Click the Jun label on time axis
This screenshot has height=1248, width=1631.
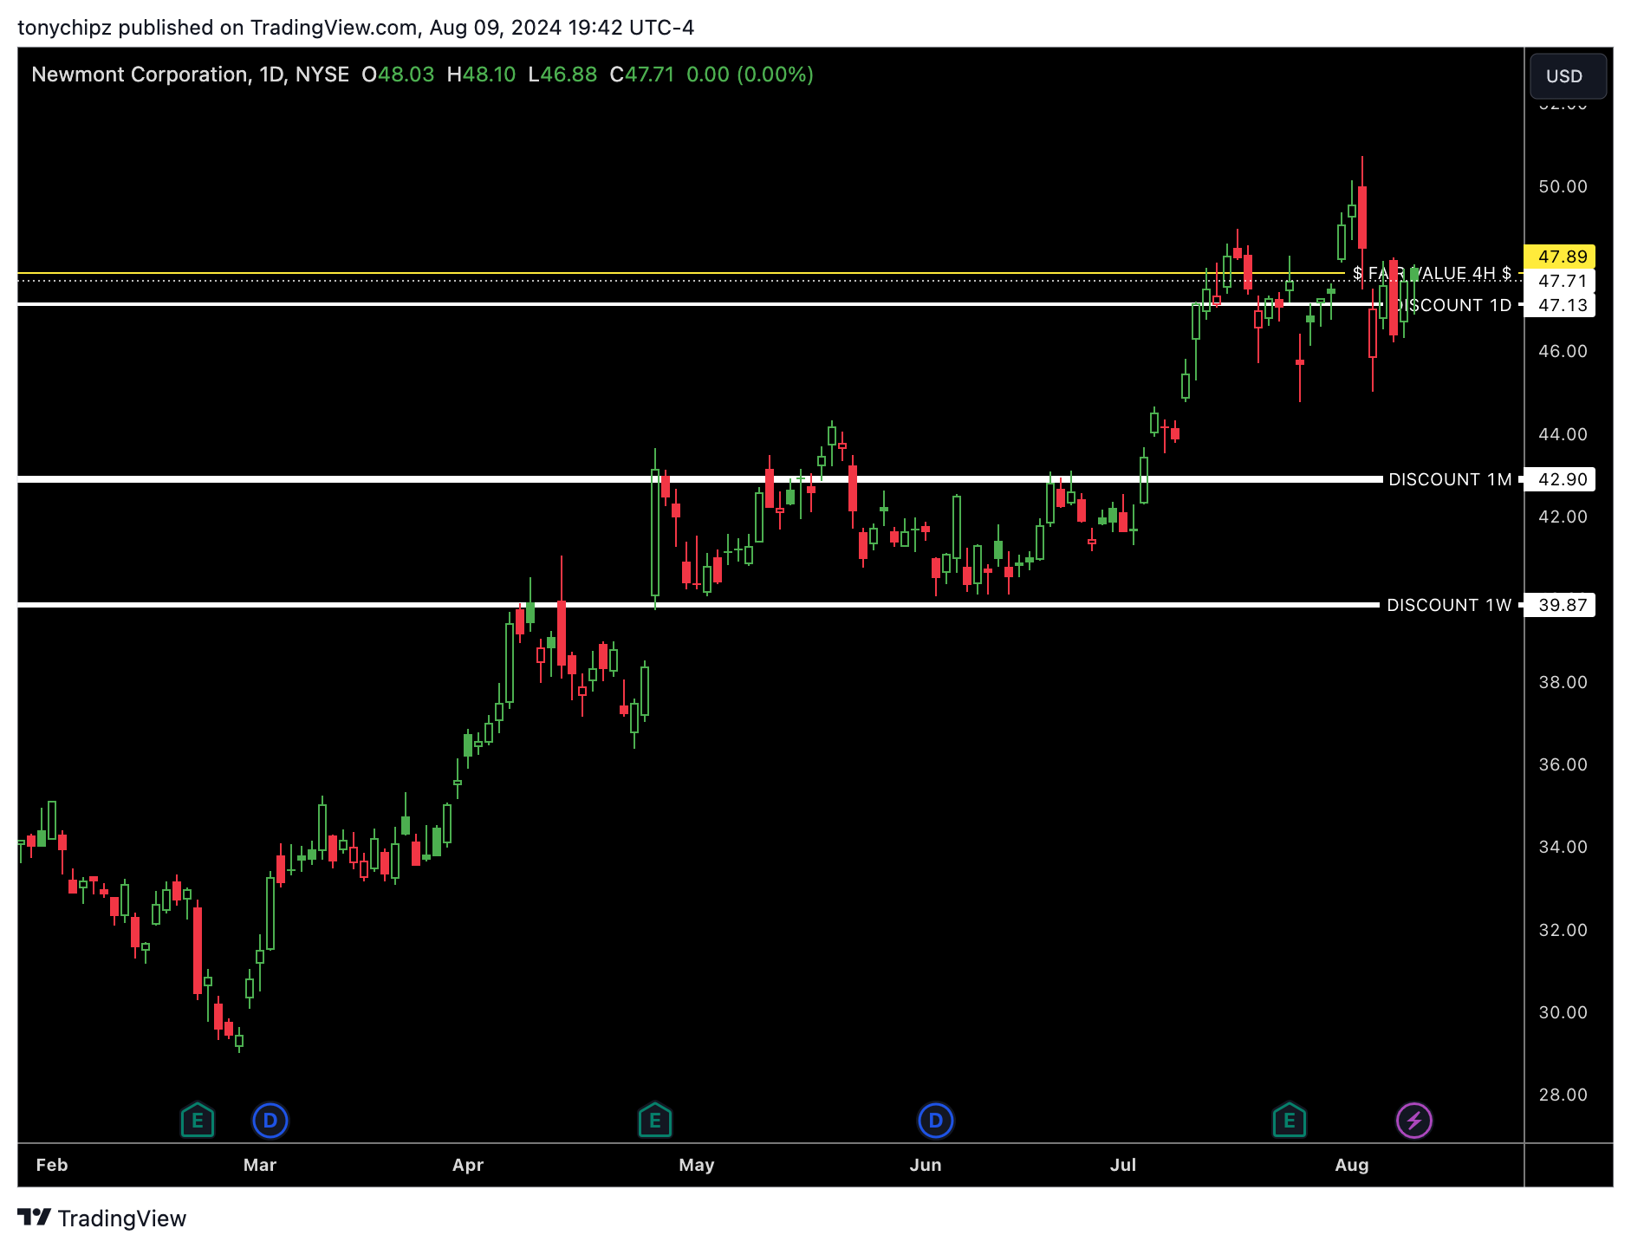926,1165
